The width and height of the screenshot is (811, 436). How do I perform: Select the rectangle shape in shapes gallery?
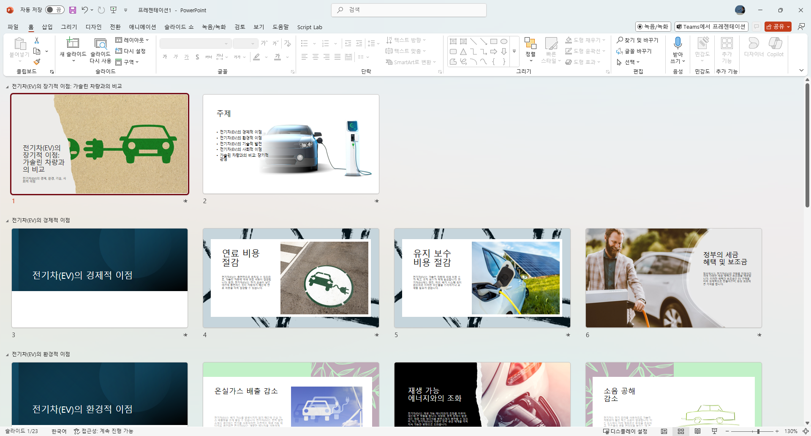point(494,41)
